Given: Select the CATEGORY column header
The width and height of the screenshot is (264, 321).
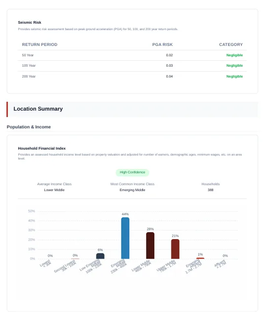Looking at the screenshot, I should point(231,44).
